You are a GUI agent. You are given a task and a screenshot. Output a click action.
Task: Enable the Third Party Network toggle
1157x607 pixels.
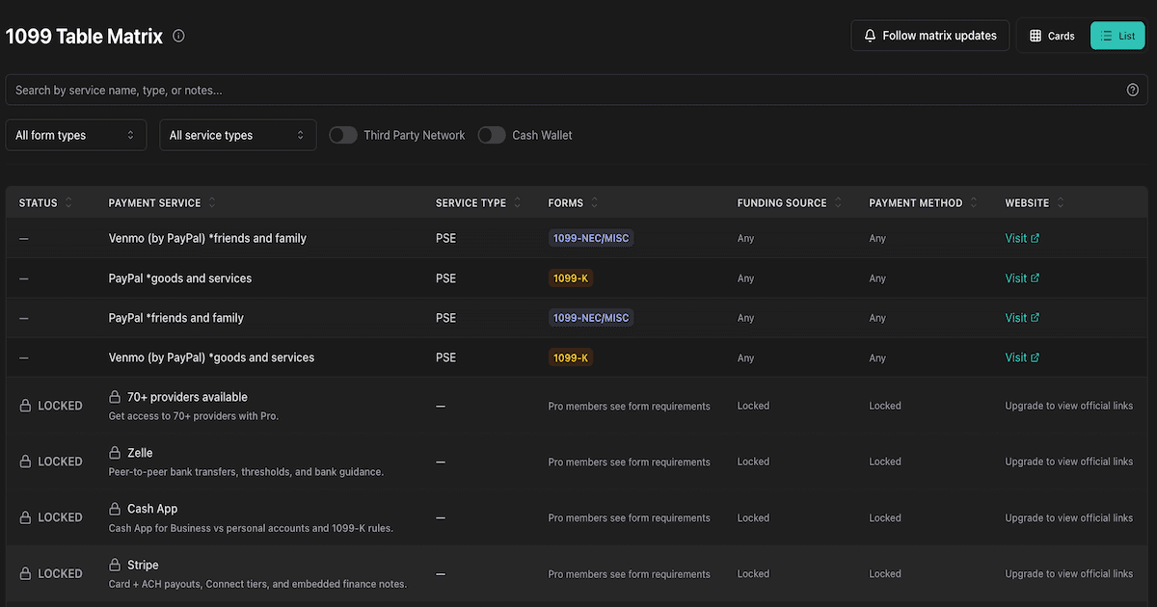[x=343, y=135]
